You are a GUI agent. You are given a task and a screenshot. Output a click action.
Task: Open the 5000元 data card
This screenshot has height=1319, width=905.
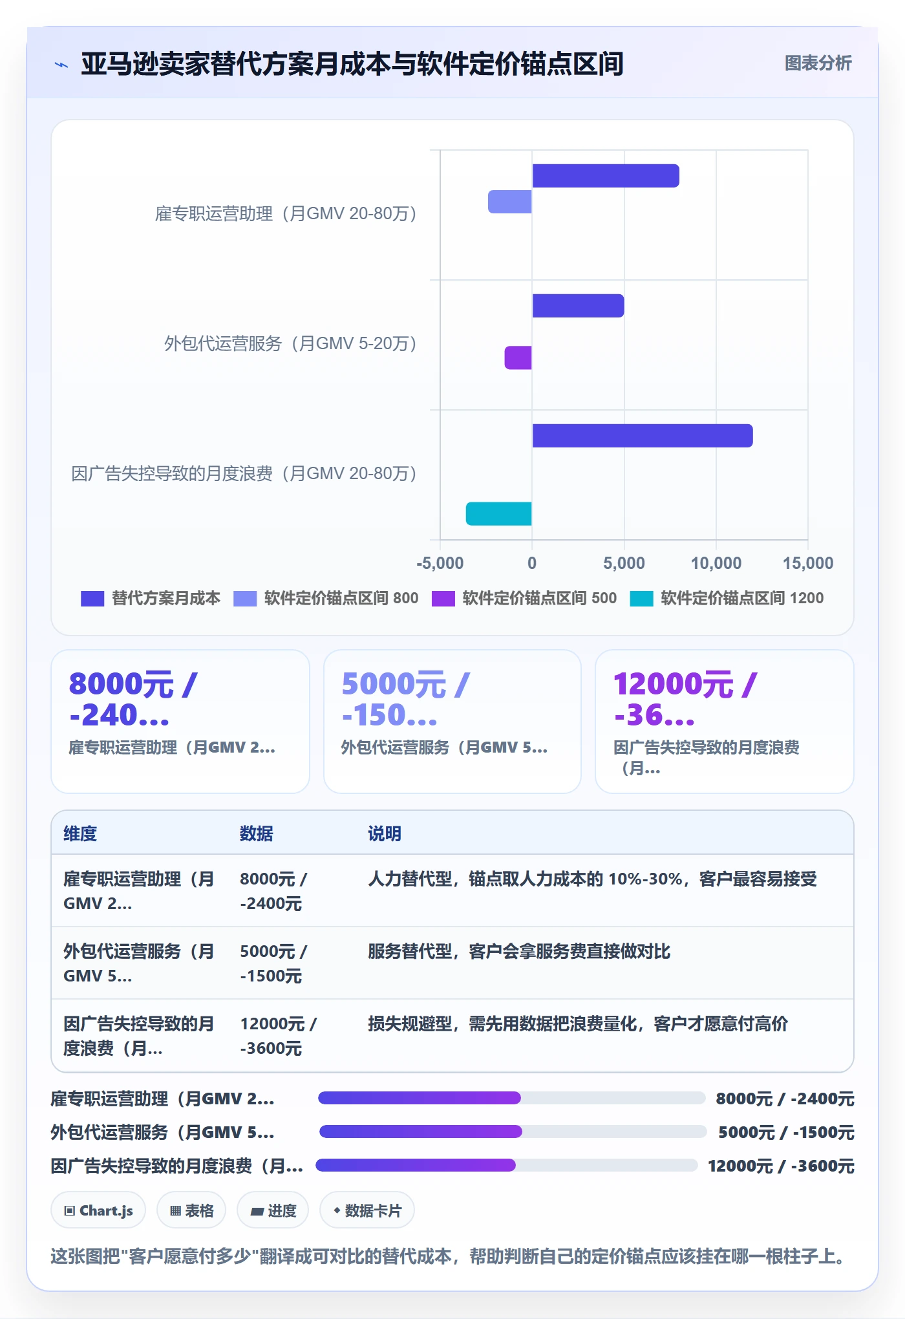tap(452, 722)
